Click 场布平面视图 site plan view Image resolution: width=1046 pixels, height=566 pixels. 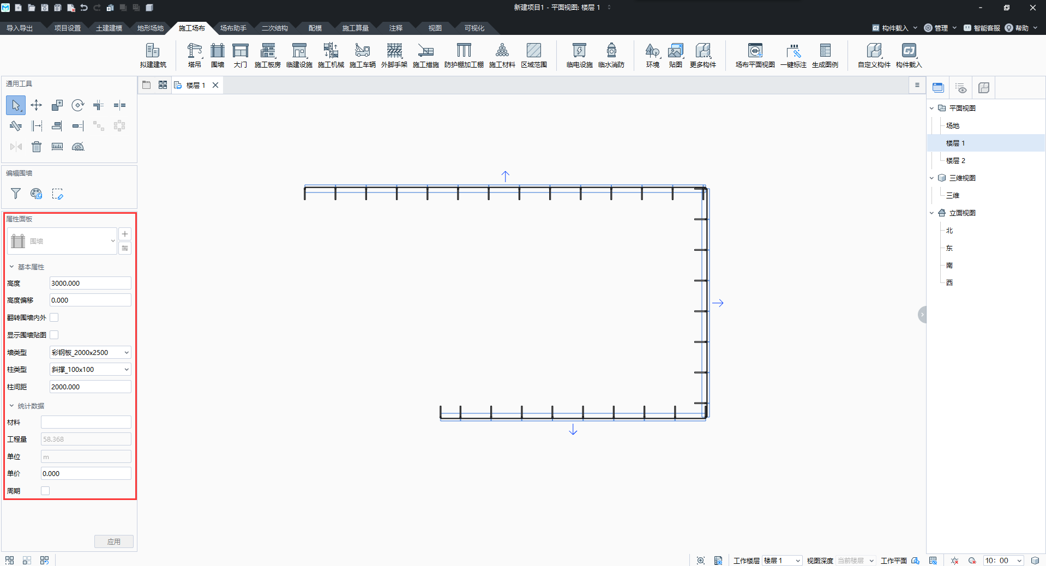pos(755,55)
